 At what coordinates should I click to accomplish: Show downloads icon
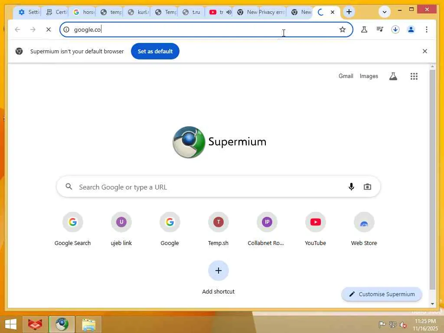point(395,29)
